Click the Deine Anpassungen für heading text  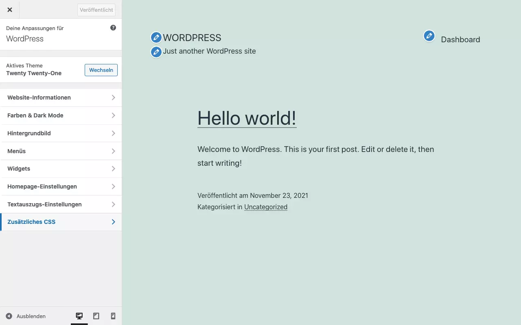pos(35,28)
